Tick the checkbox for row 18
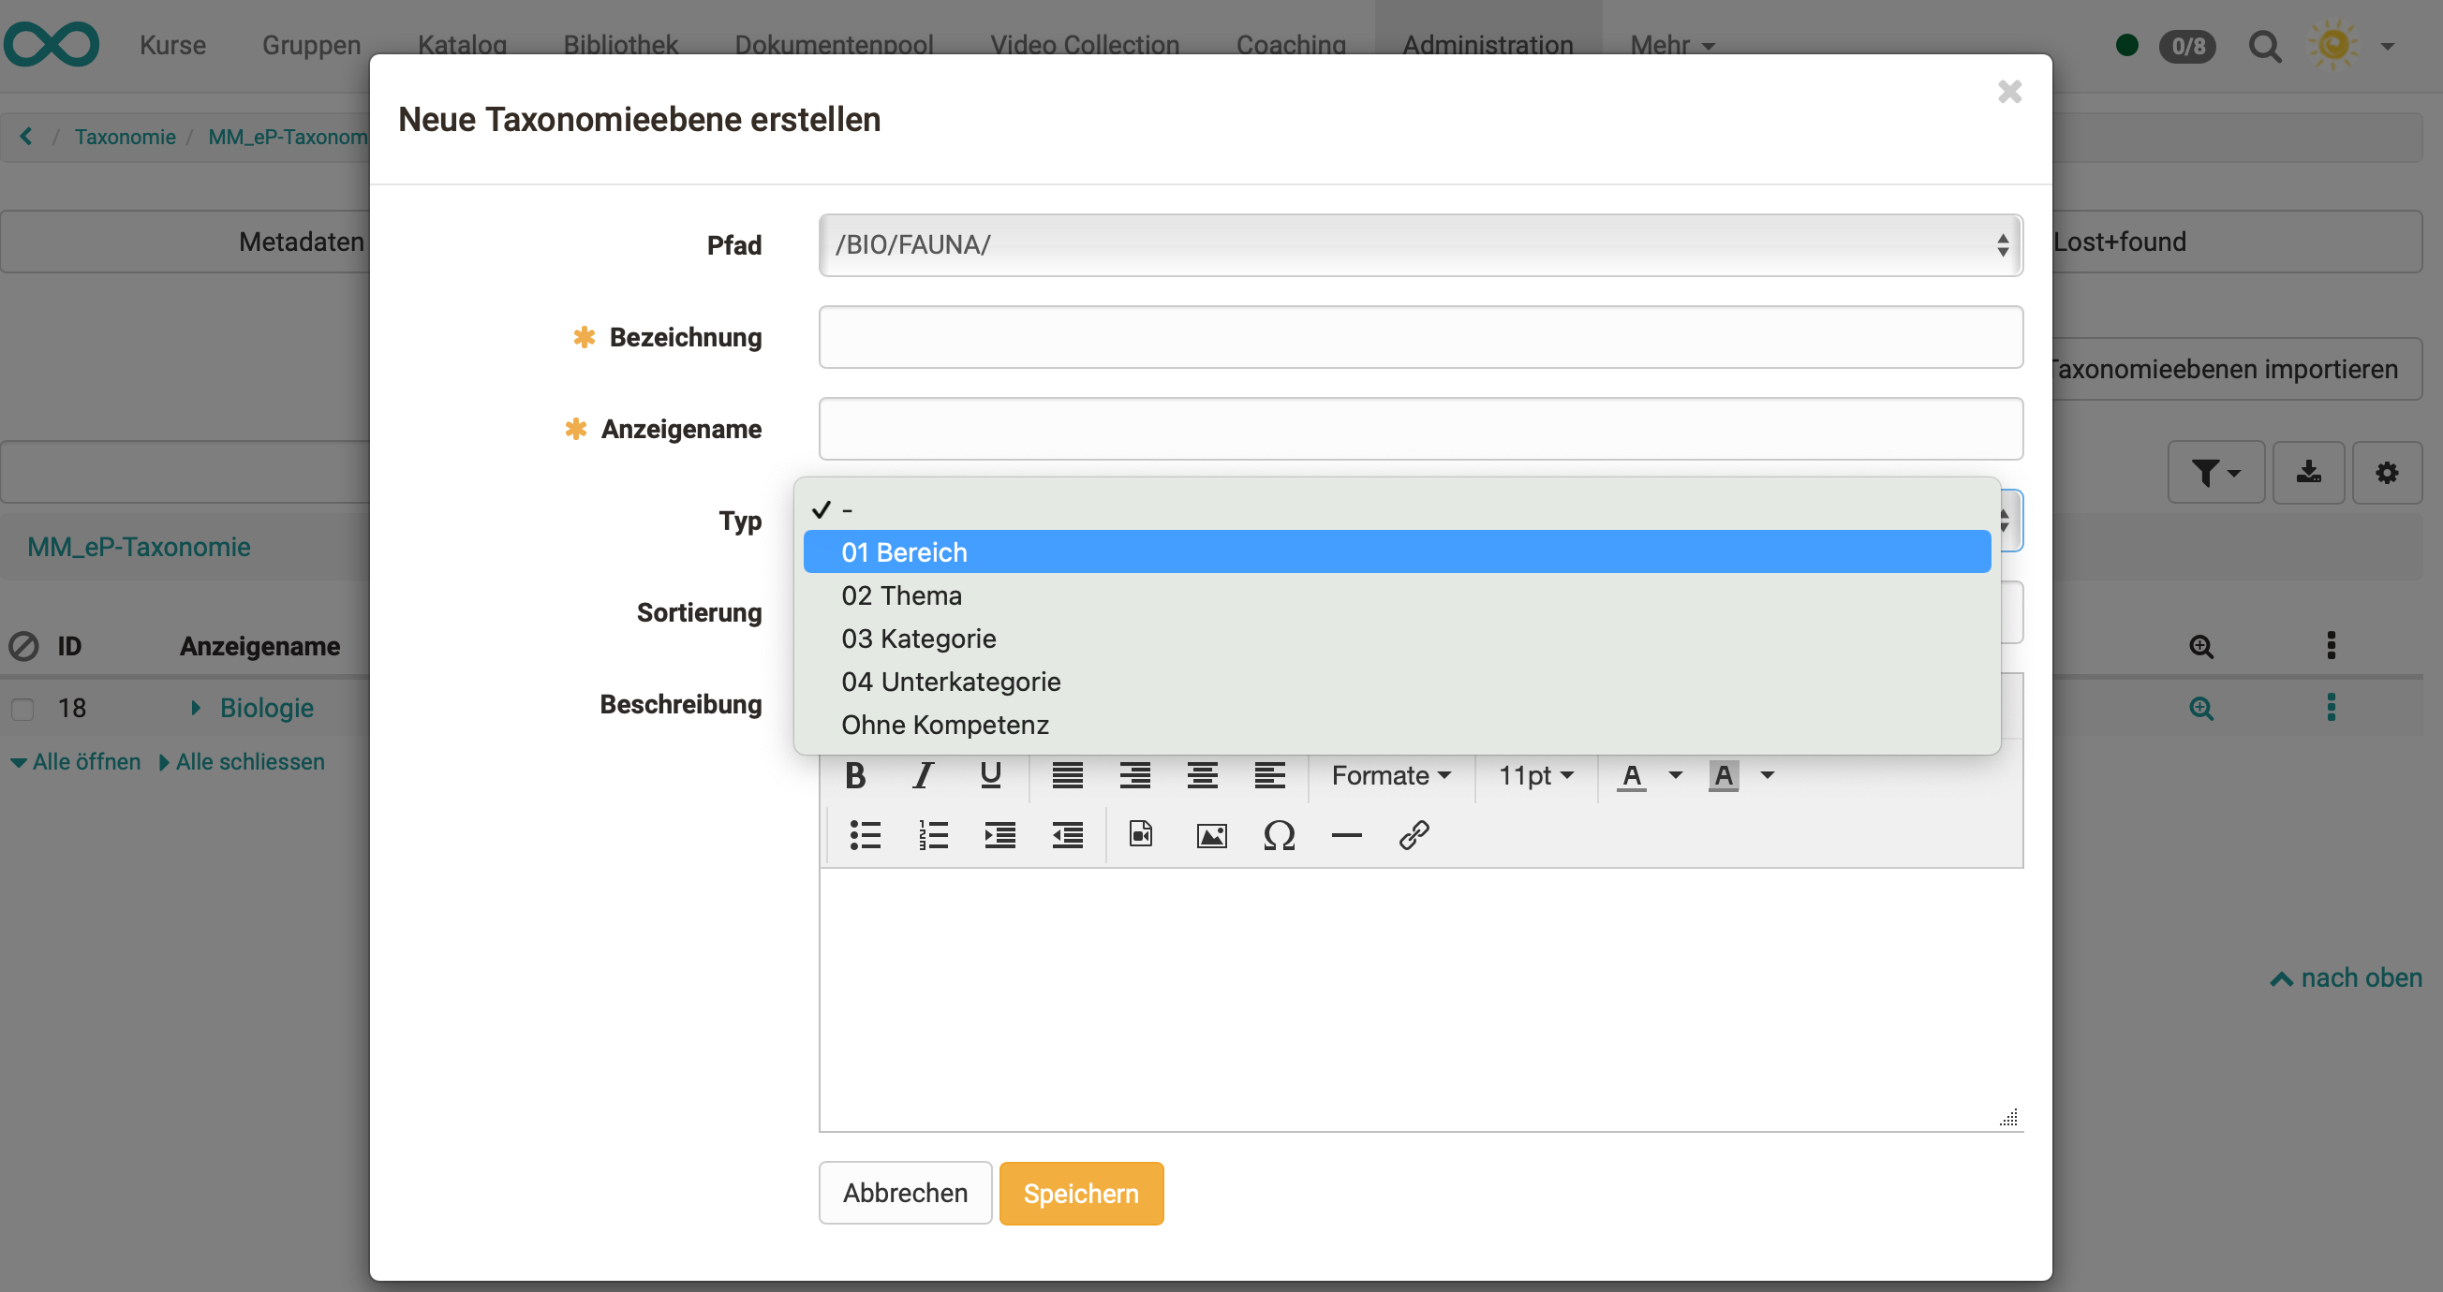Image resolution: width=2443 pixels, height=1292 pixels. click(x=22, y=709)
